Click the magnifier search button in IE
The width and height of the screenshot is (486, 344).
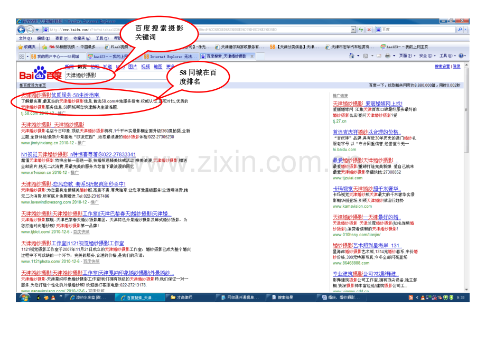pyautogui.click(x=460, y=30)
